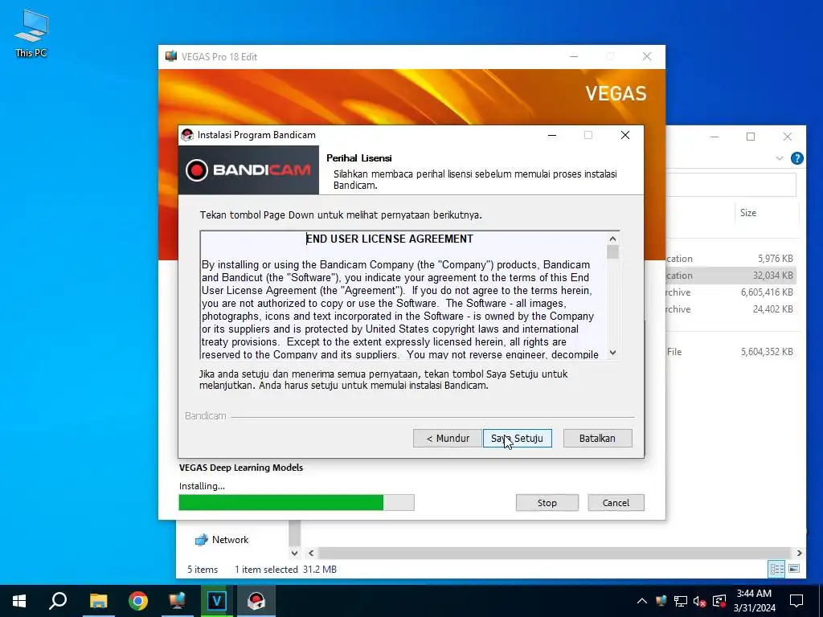Screen dimensions: 823x617
Task: Click Cancel in the VEGAS installer
Action: coord(616,503)
